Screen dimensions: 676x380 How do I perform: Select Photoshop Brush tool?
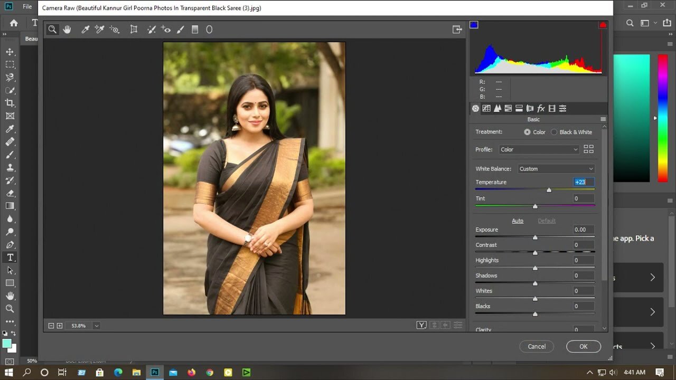click(x=10, y=155)
